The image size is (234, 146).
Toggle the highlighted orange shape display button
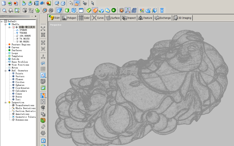[95, 10]
